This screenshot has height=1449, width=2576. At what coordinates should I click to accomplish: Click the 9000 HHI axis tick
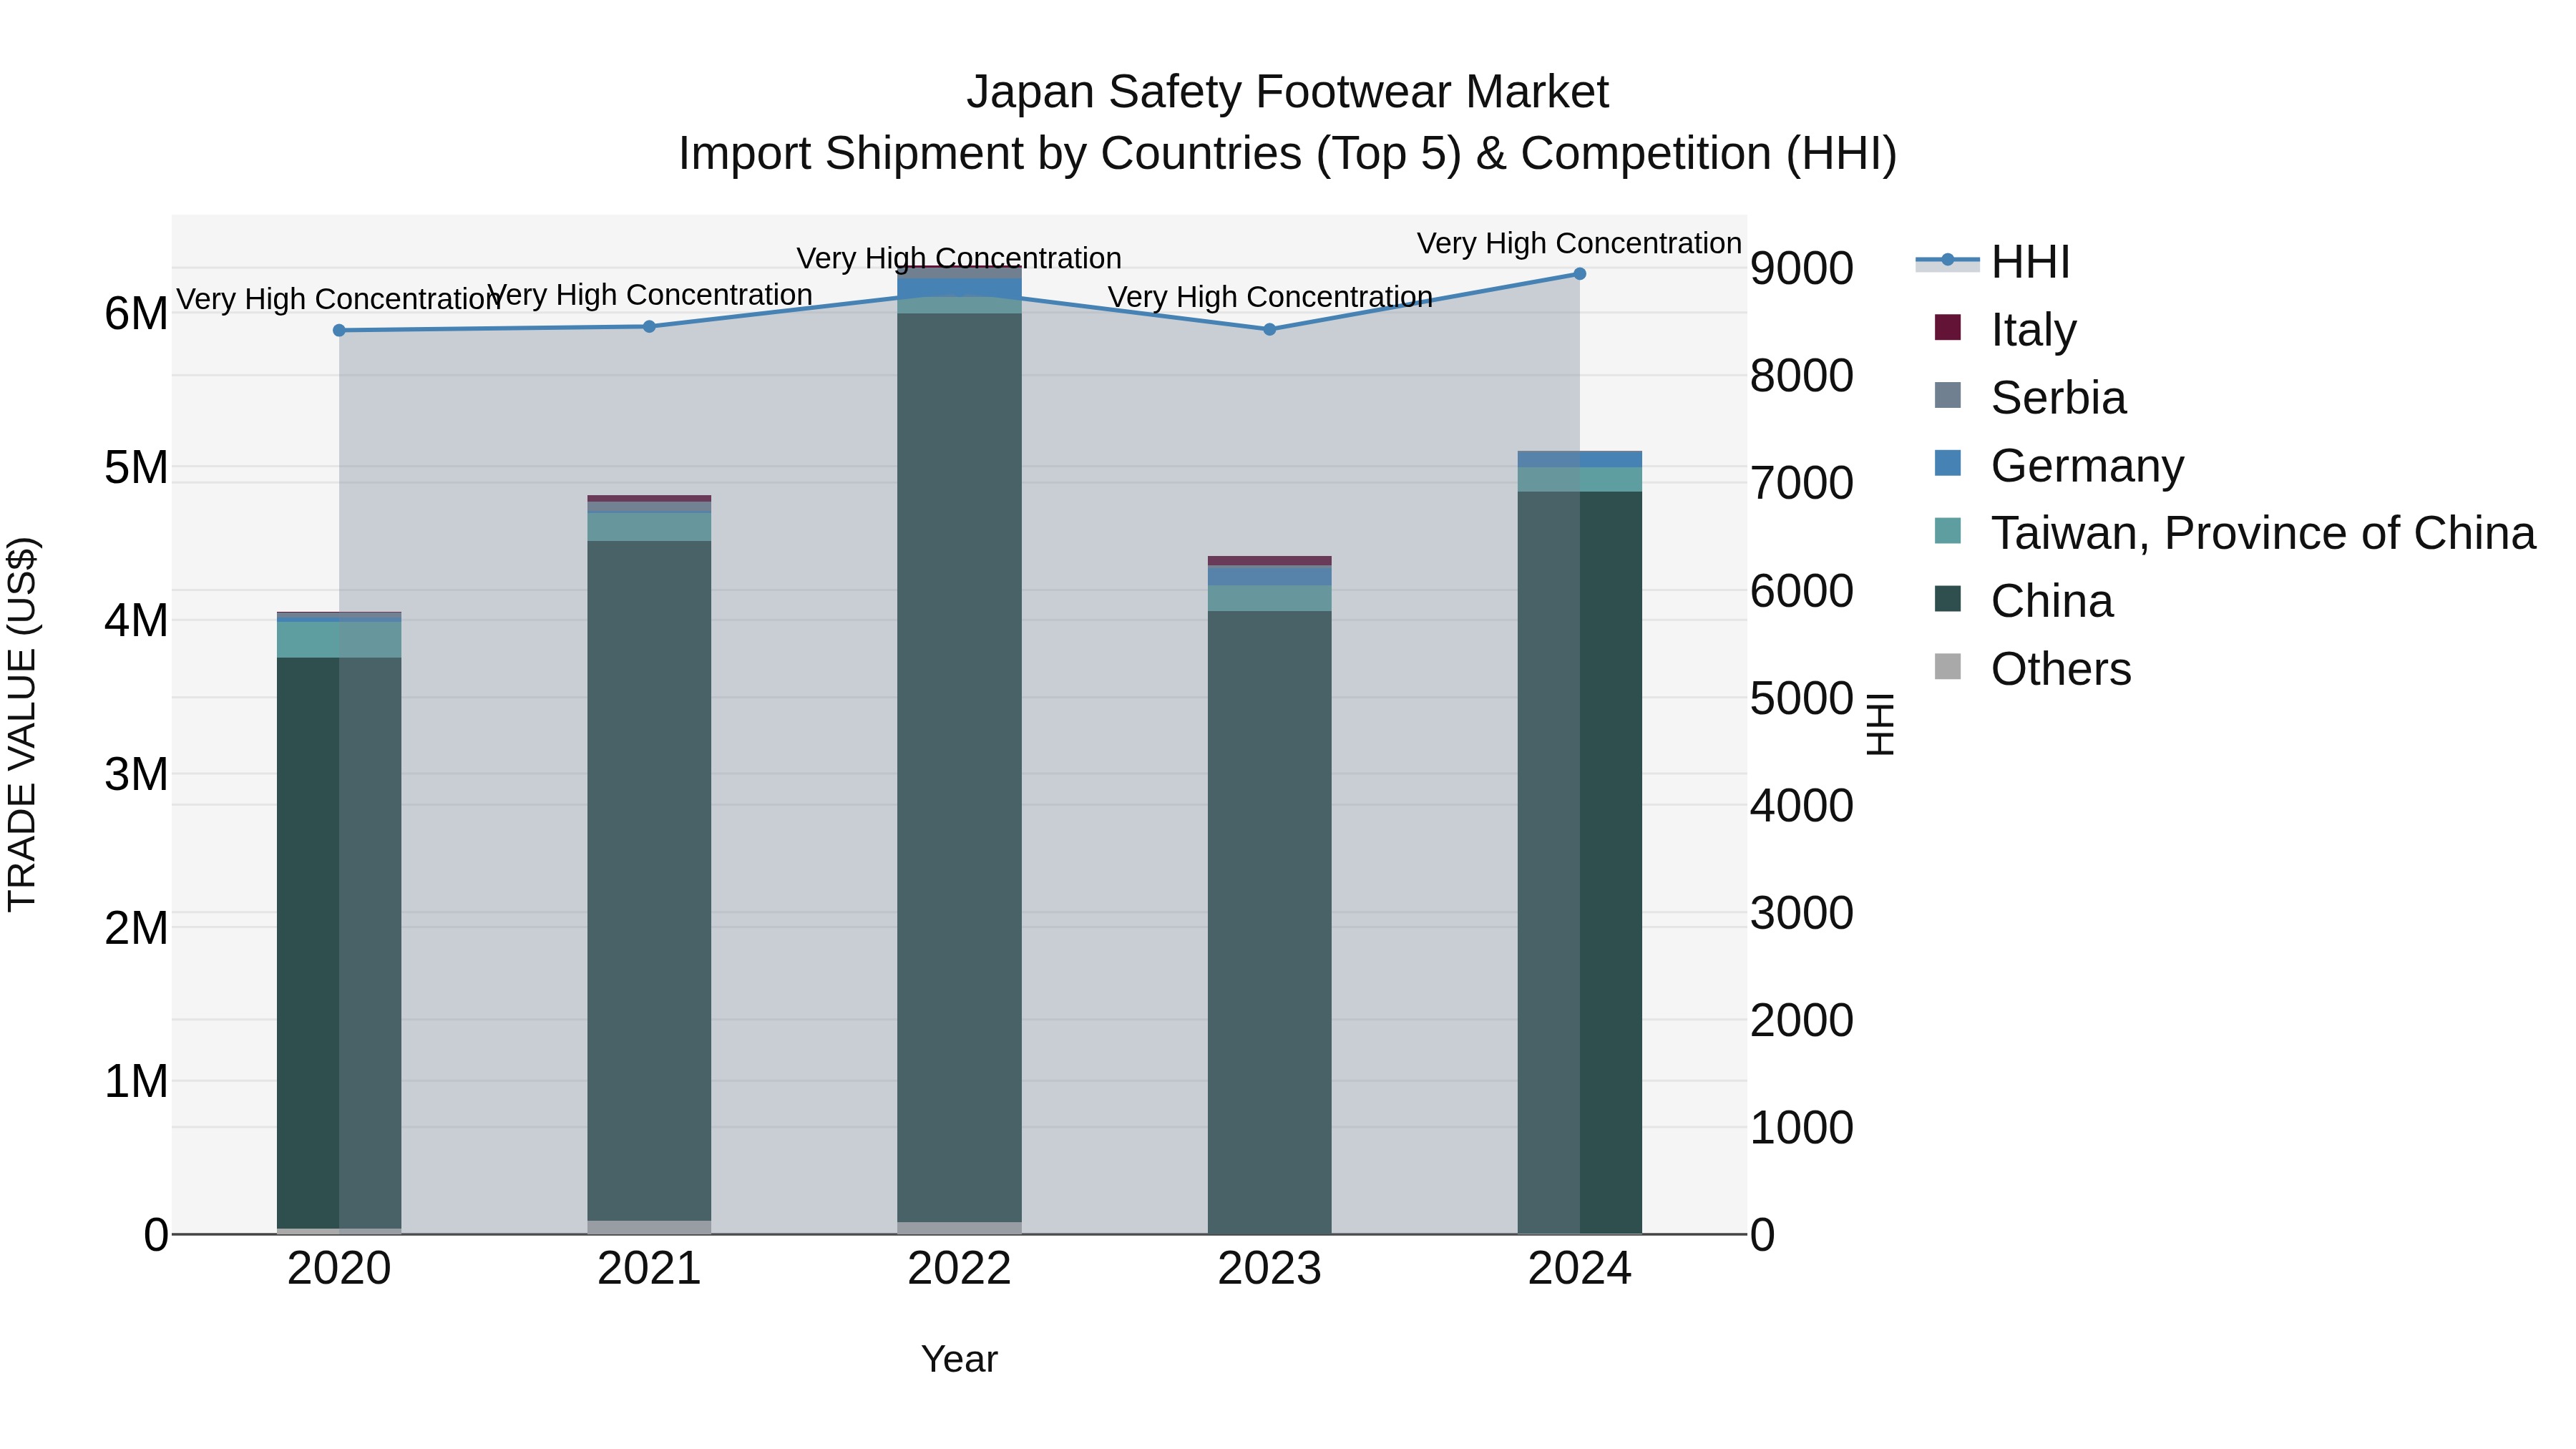[x=1802, y=268]
